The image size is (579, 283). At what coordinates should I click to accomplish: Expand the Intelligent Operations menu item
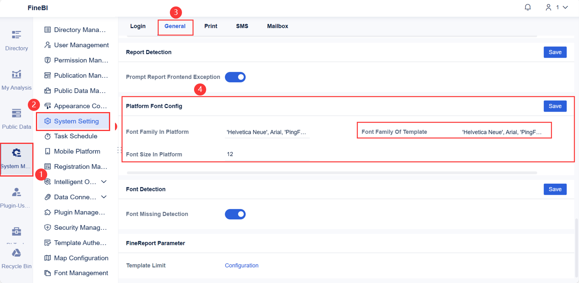pos(79,181)
